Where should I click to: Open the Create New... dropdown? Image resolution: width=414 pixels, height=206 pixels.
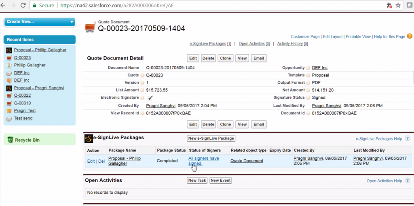pyautogui.click(x=40, y=22)
